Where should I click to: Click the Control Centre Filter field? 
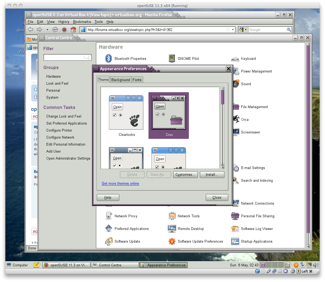point(65,57)
